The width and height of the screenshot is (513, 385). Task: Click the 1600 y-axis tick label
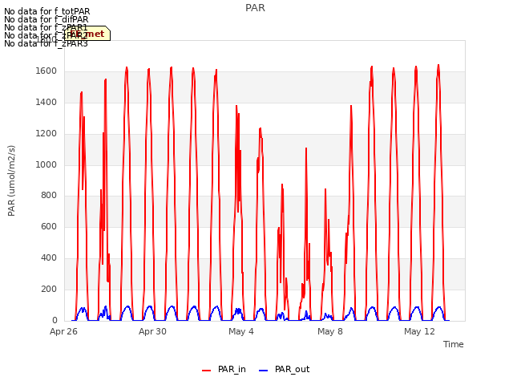click(x=46, y=71)
